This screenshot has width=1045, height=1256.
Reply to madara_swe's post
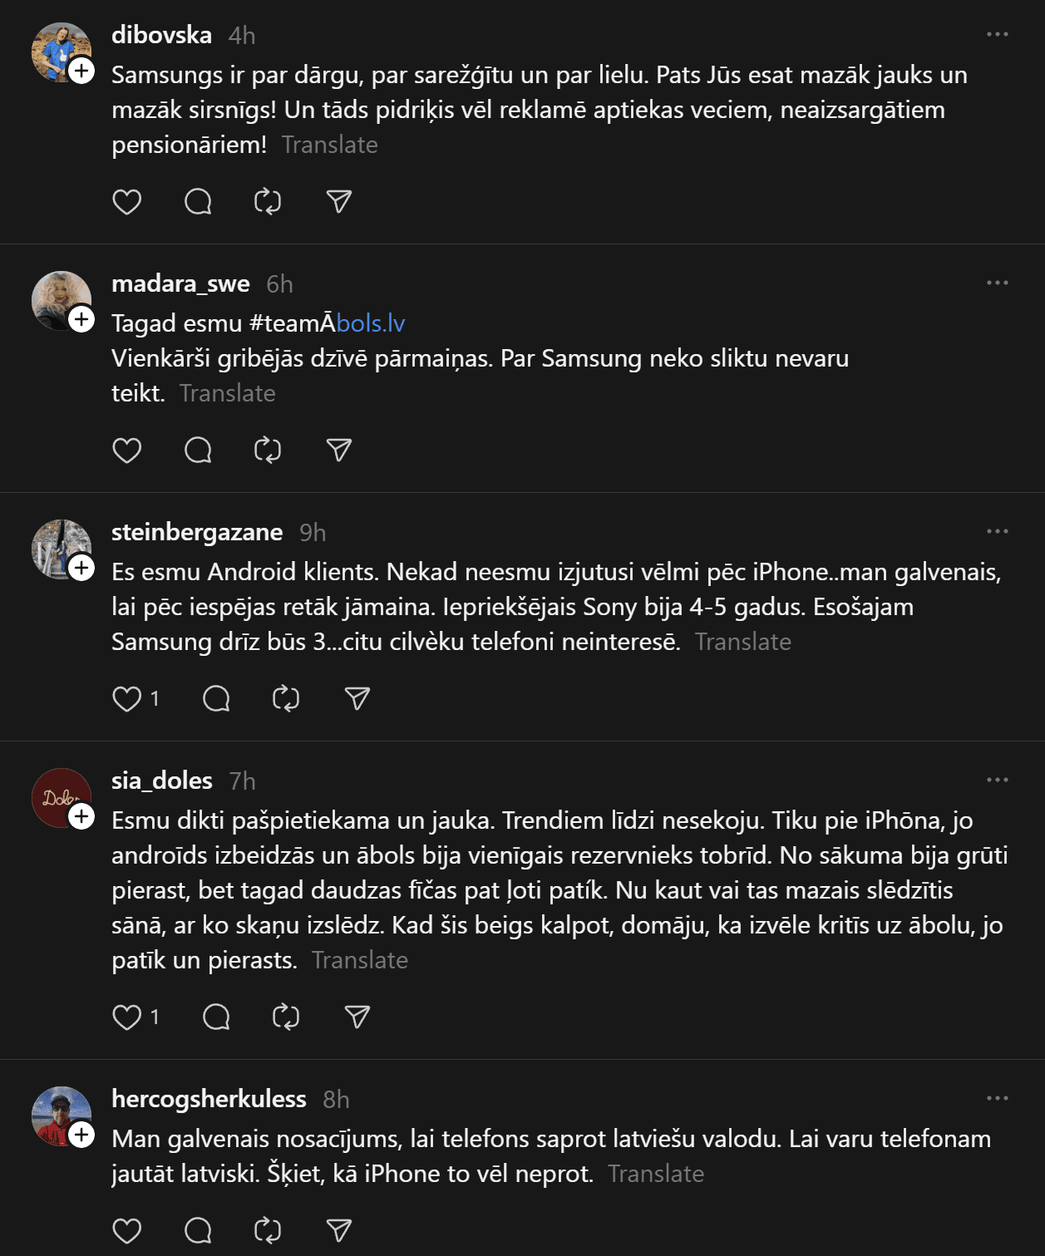pyautogui.click(x=198, y=451)
